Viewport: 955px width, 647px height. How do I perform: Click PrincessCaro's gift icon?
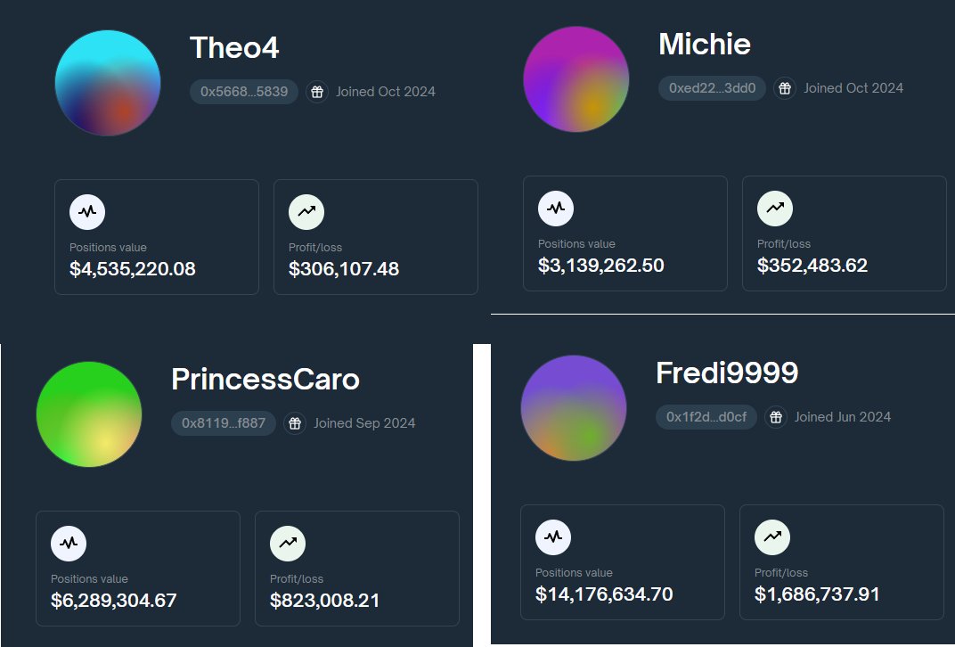pos(295,423)
